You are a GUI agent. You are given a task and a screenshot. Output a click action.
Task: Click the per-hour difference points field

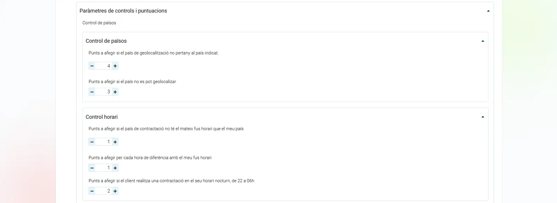click(104, 168)
